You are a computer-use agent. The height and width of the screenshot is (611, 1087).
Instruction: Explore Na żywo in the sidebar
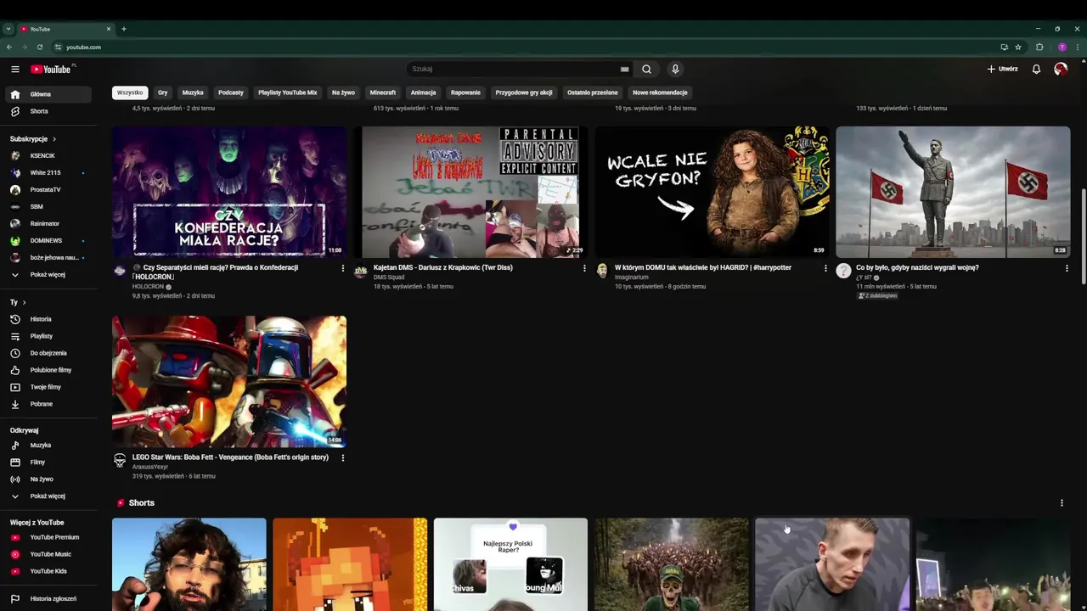[x=47, y=479]
